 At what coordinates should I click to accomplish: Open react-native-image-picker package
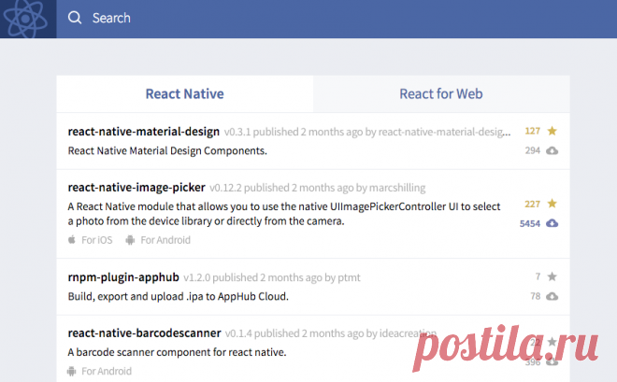click(136, 188)
